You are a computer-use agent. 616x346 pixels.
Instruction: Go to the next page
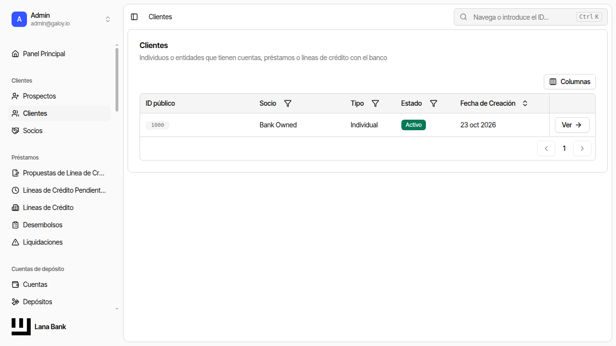582,148
